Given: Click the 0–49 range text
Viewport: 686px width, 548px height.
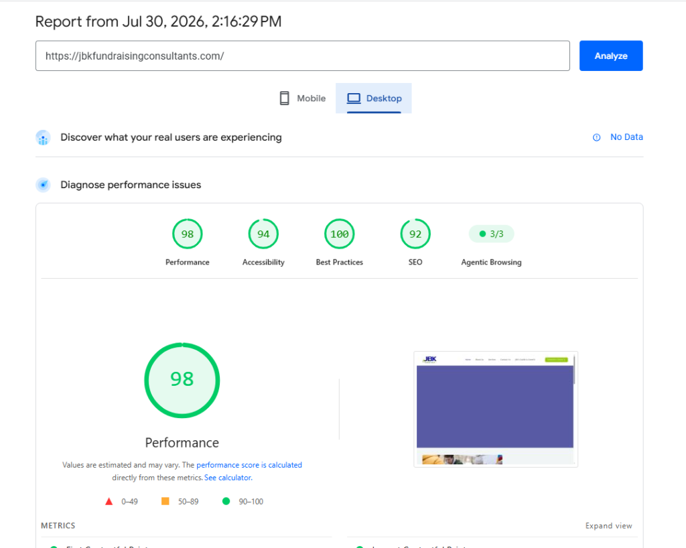Looking at the screenshot, I should click(129, 502).
